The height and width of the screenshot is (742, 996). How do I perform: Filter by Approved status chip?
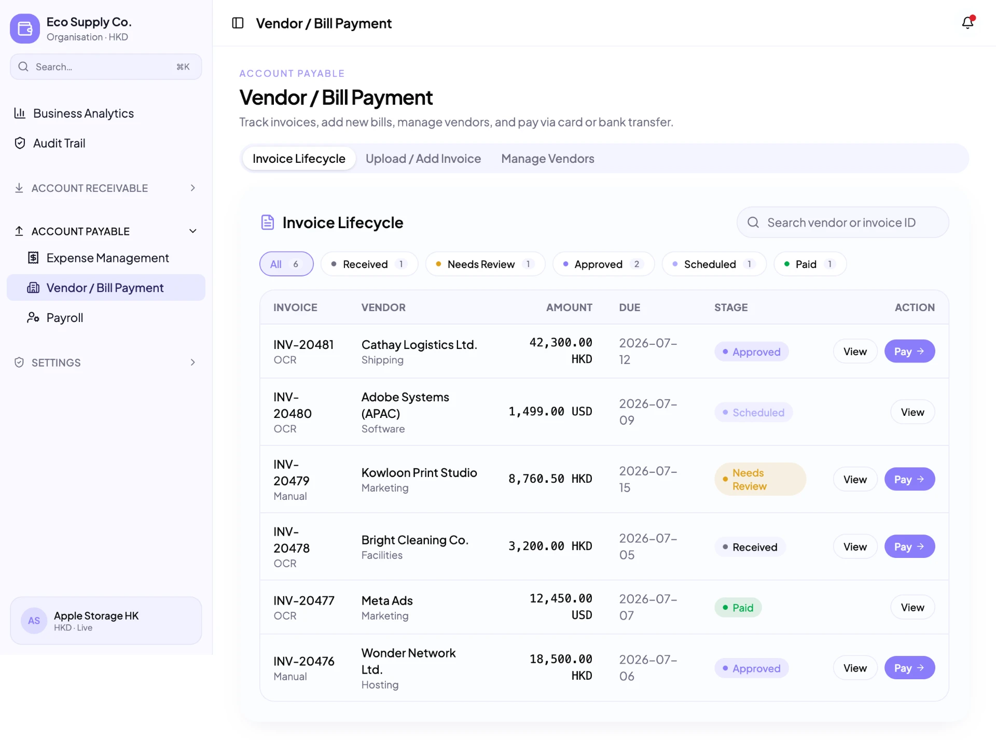click(603, 264)
